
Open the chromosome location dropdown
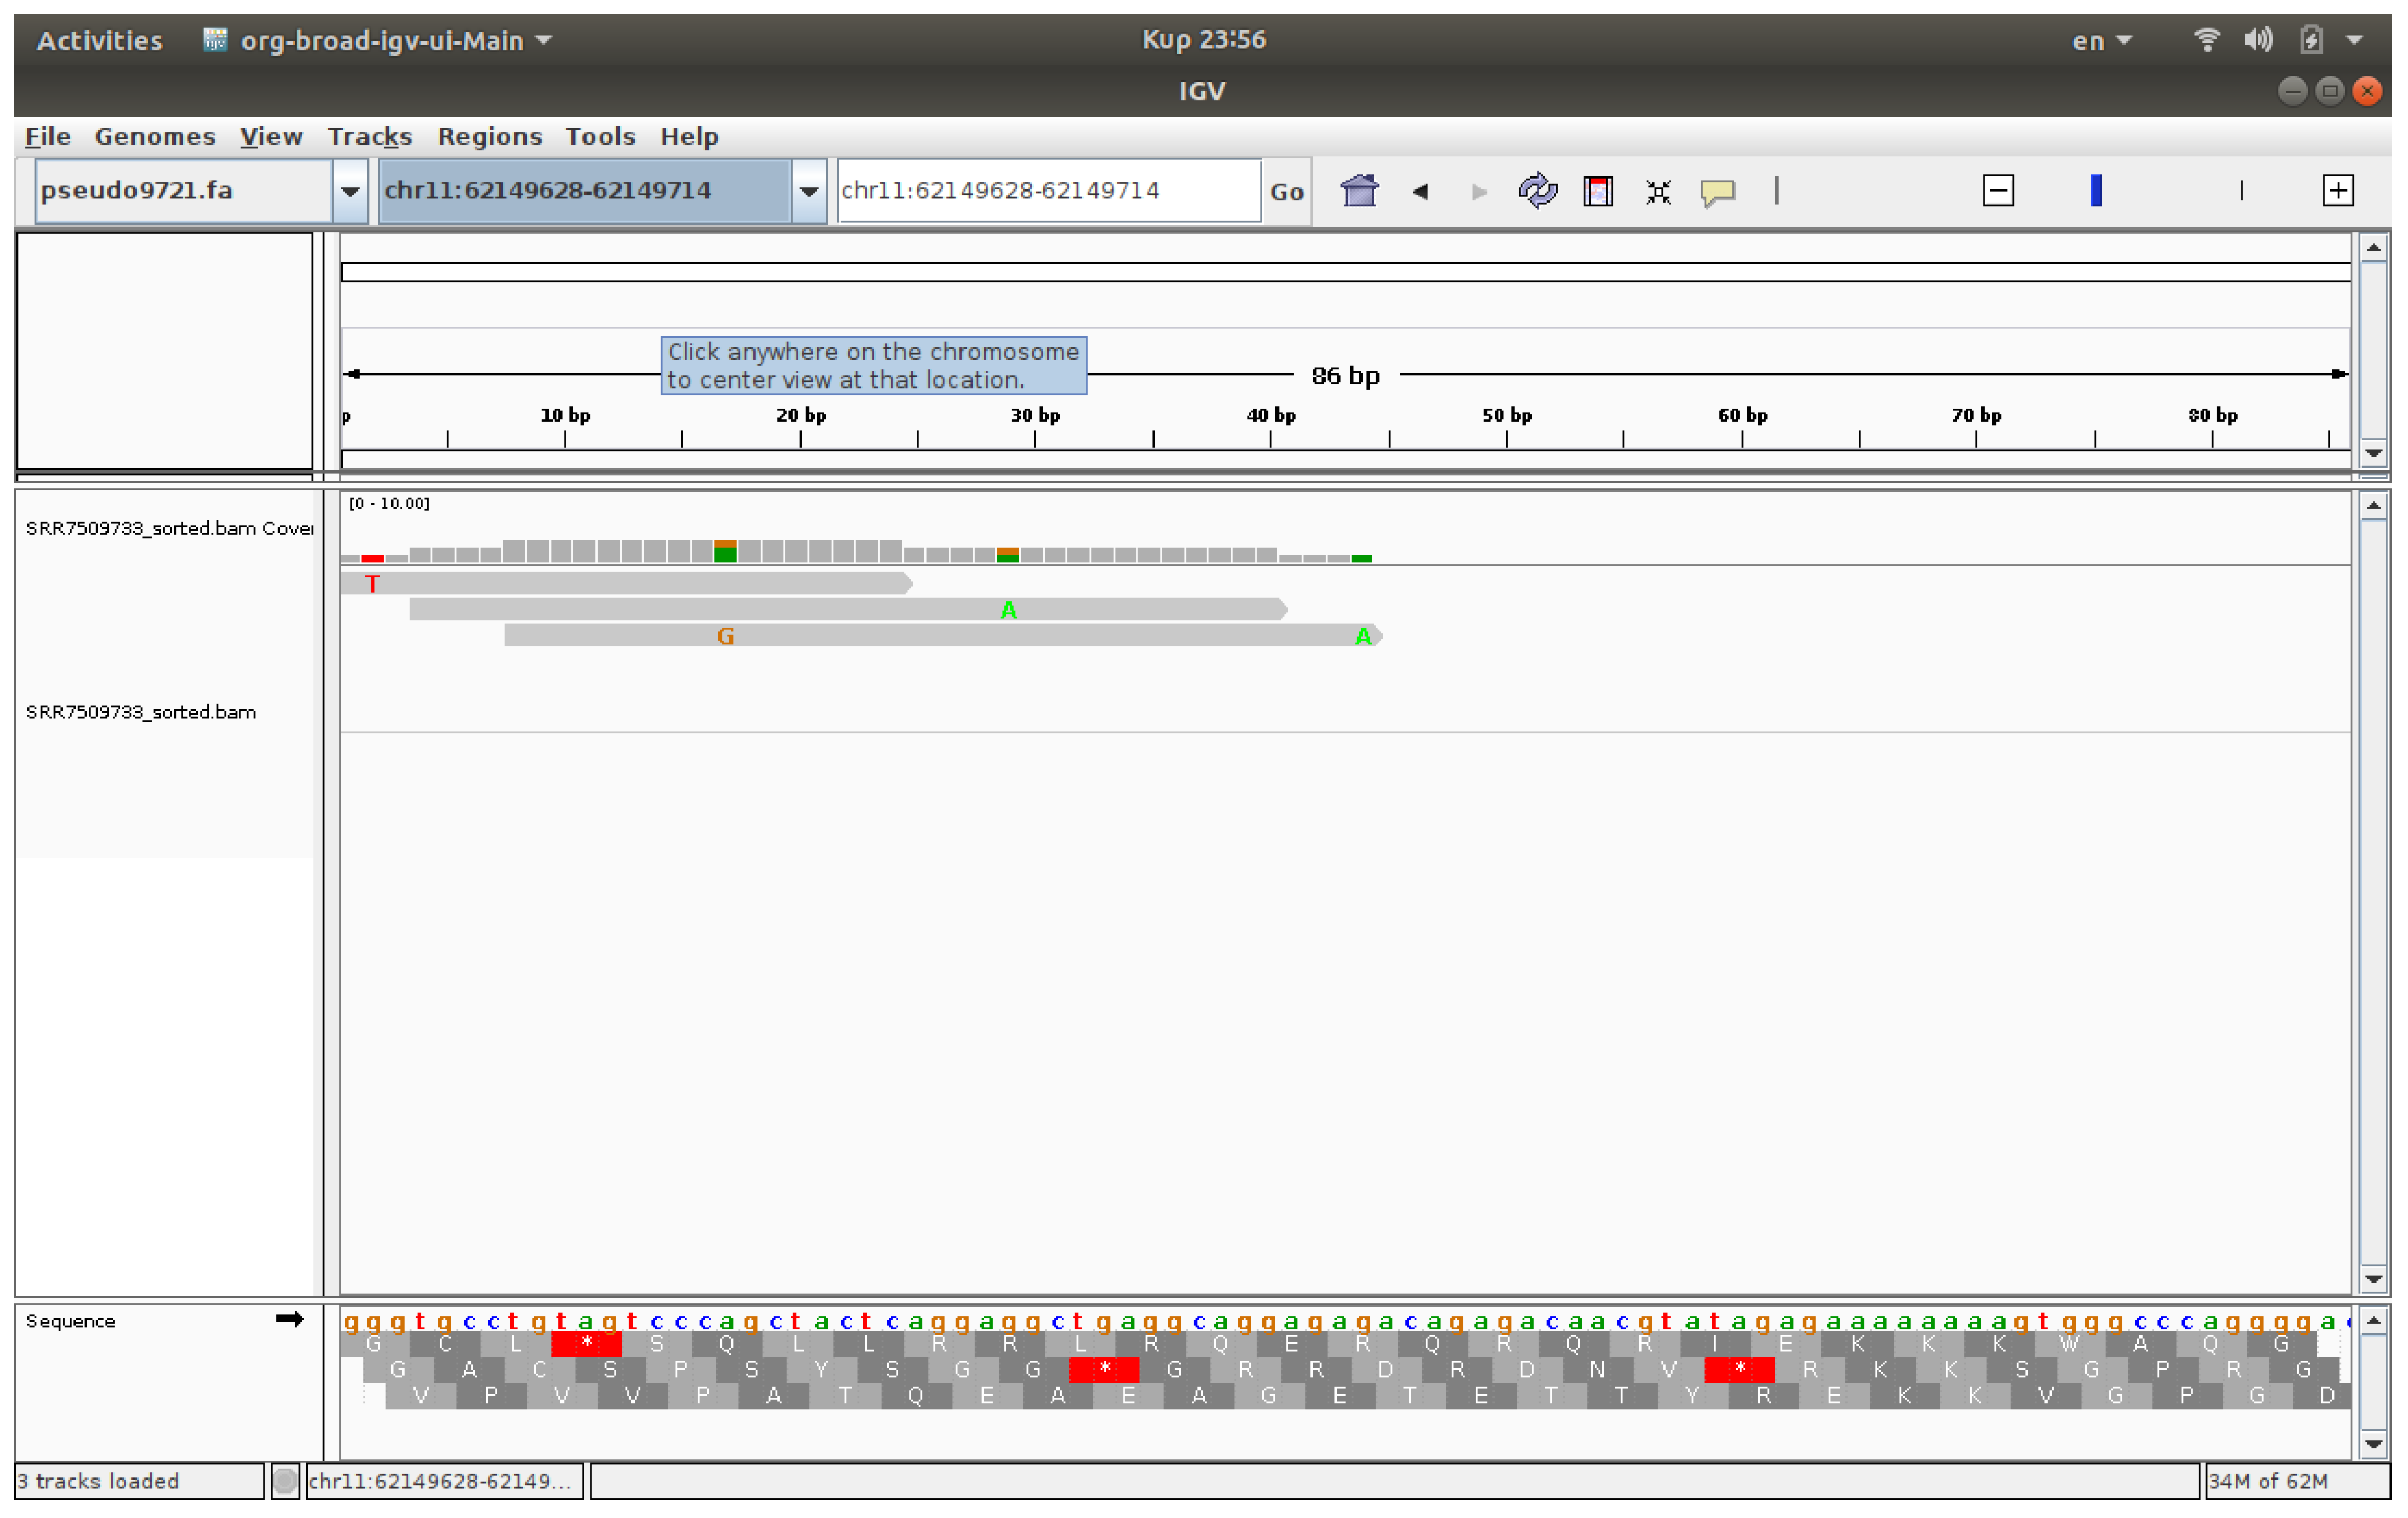coord(808,191)
